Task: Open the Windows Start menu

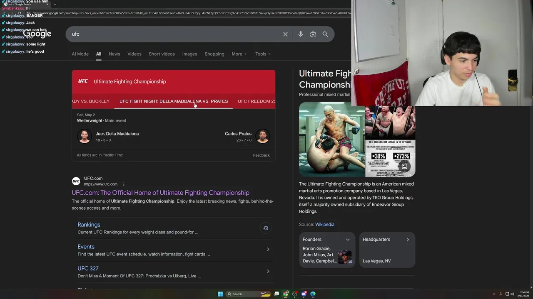Action: point(220,294)
